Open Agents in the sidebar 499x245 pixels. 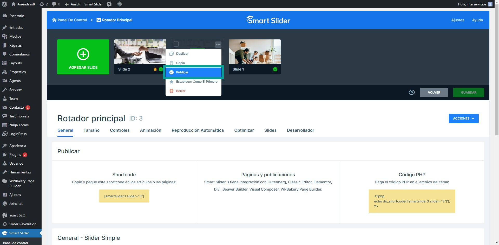pos(21,81)
